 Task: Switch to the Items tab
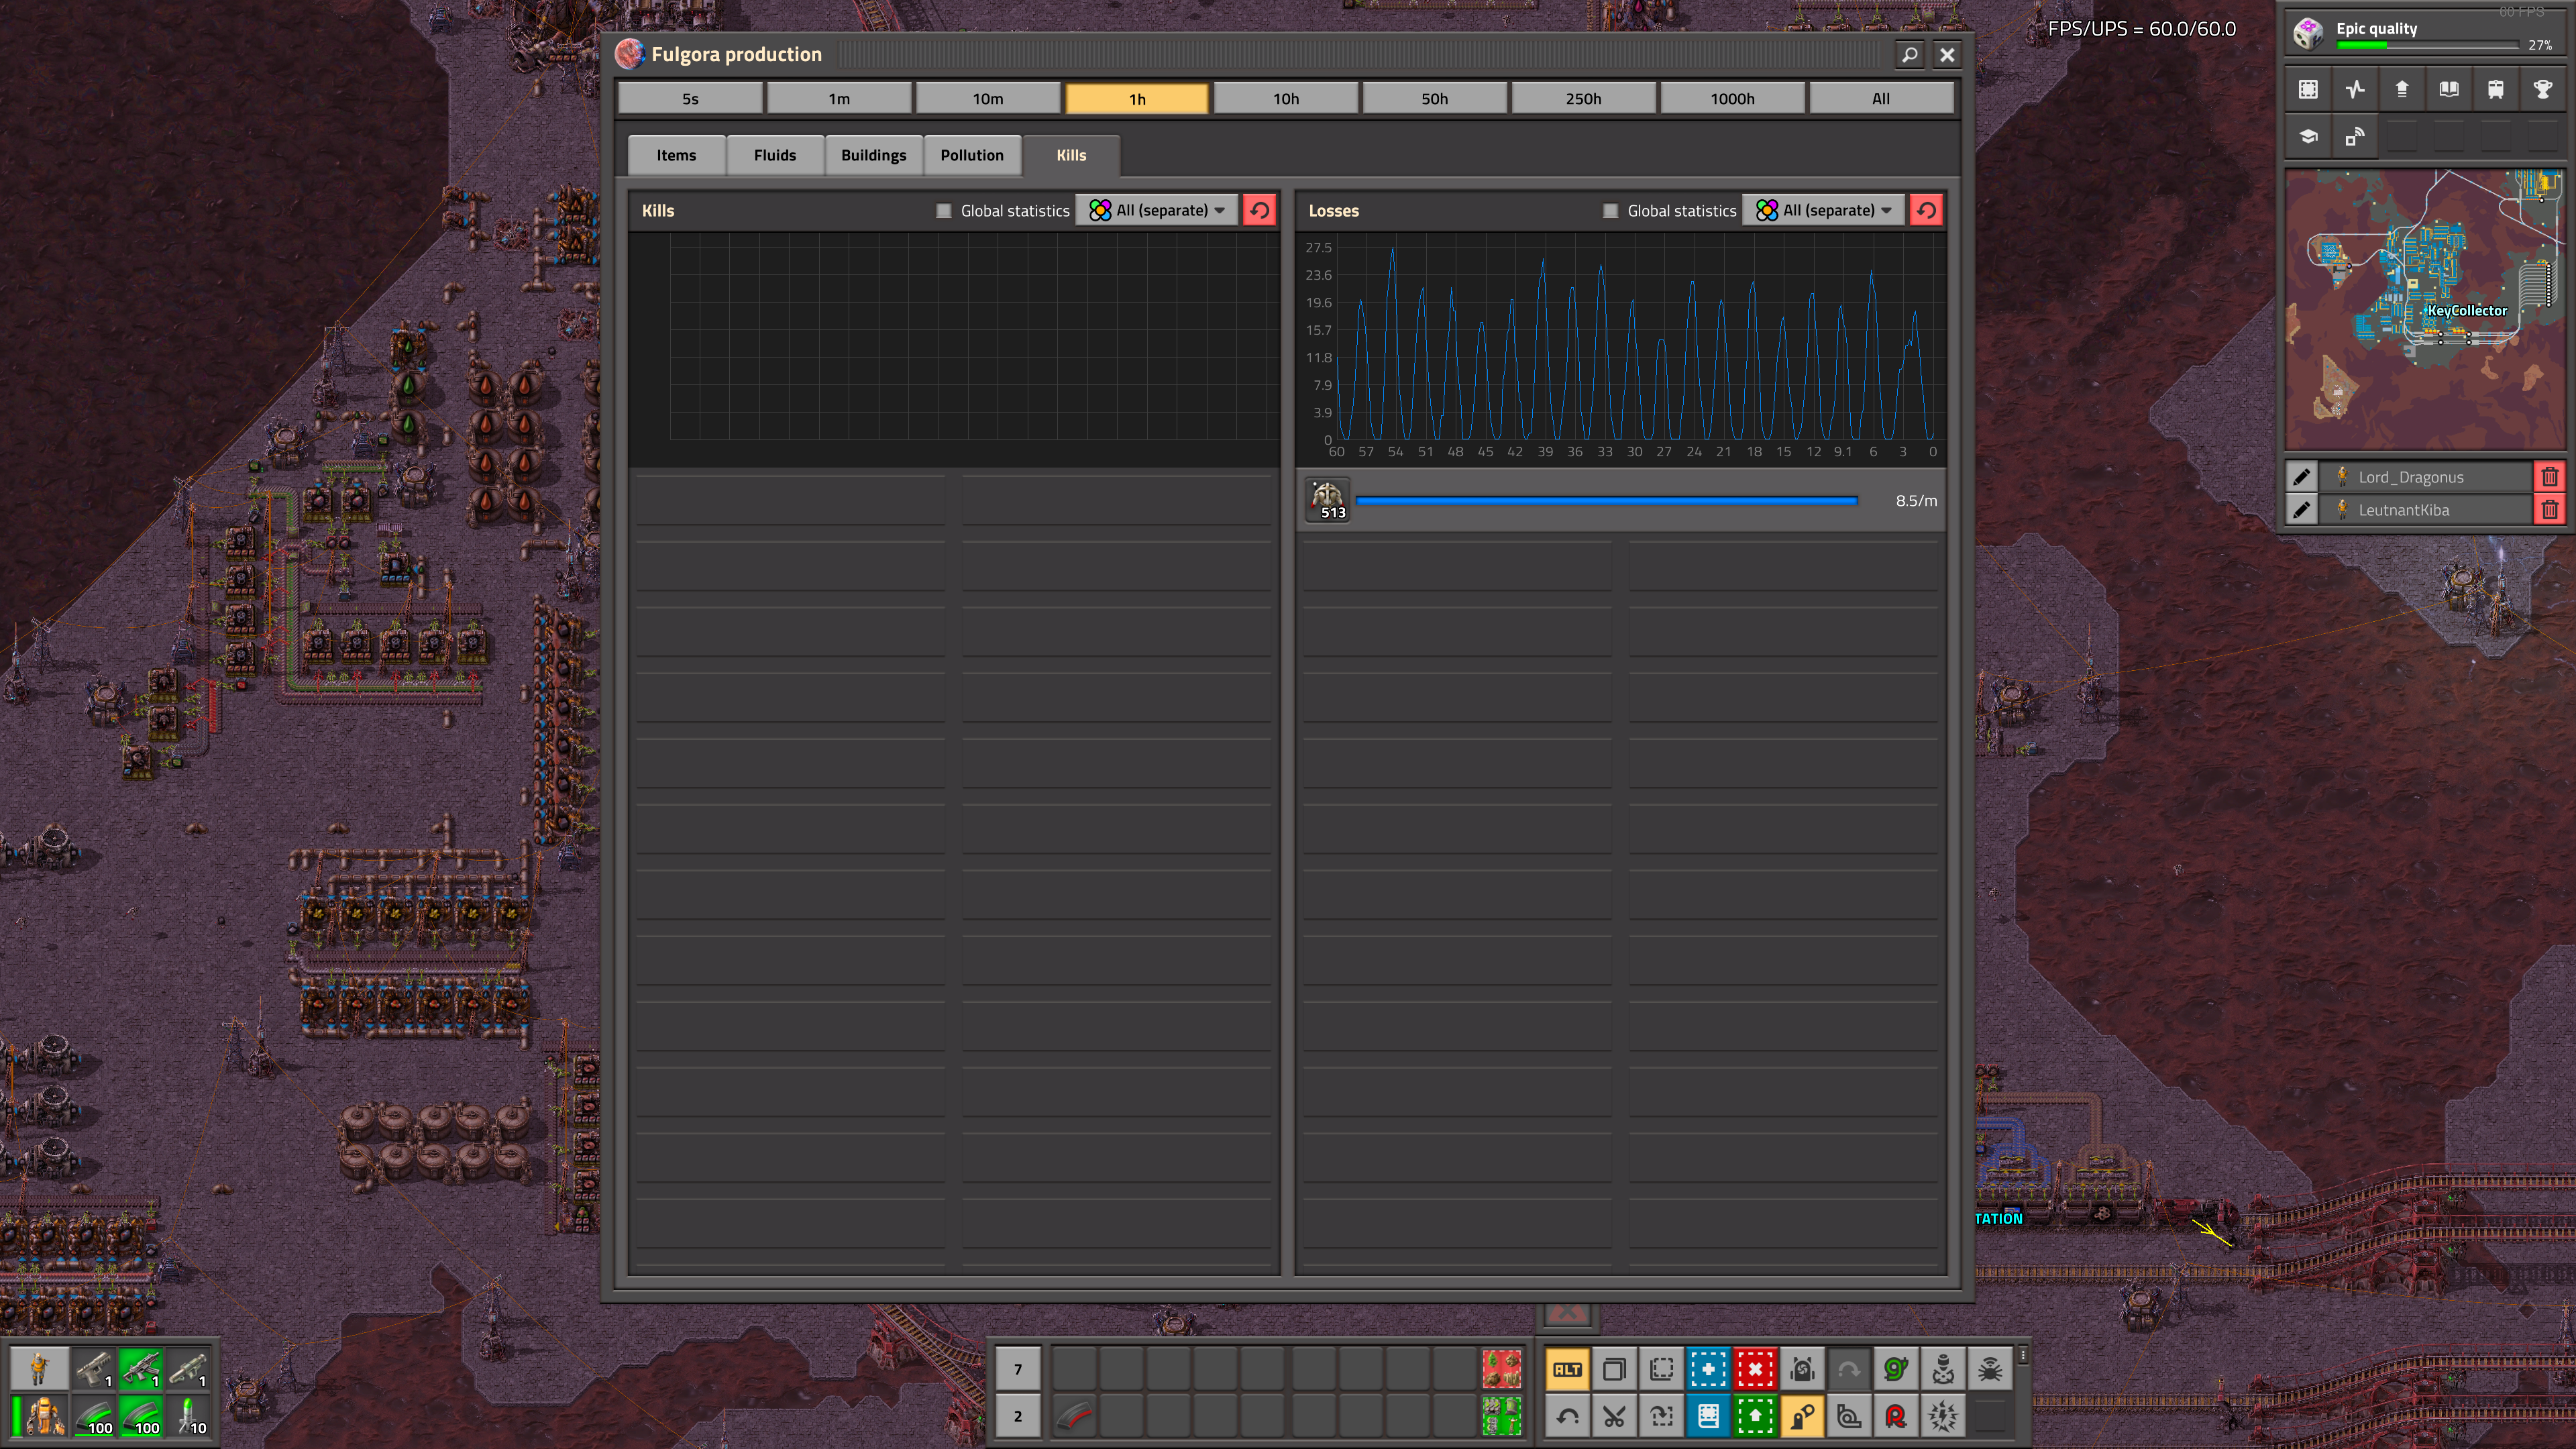click(x=676, y=155)
